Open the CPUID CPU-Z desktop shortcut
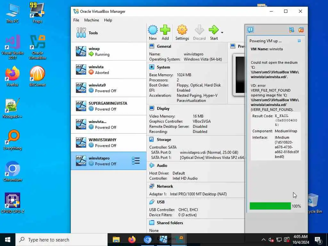The image size is (328, 246). coord(12,203)
